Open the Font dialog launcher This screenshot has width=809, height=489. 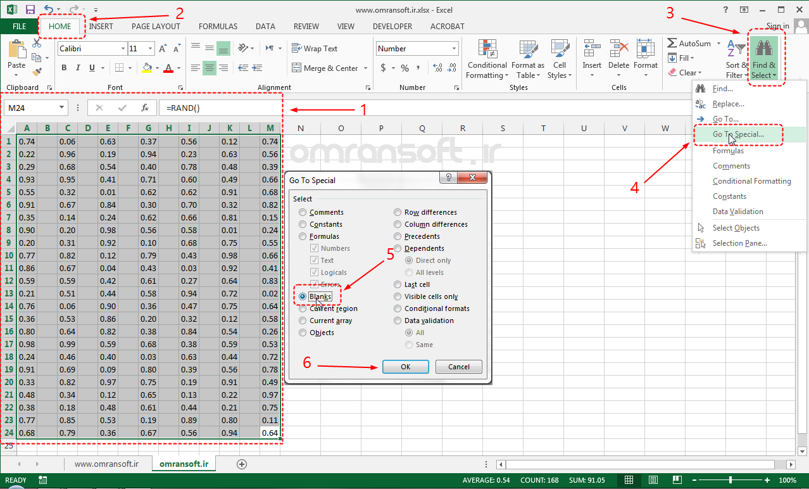[180, 88]
